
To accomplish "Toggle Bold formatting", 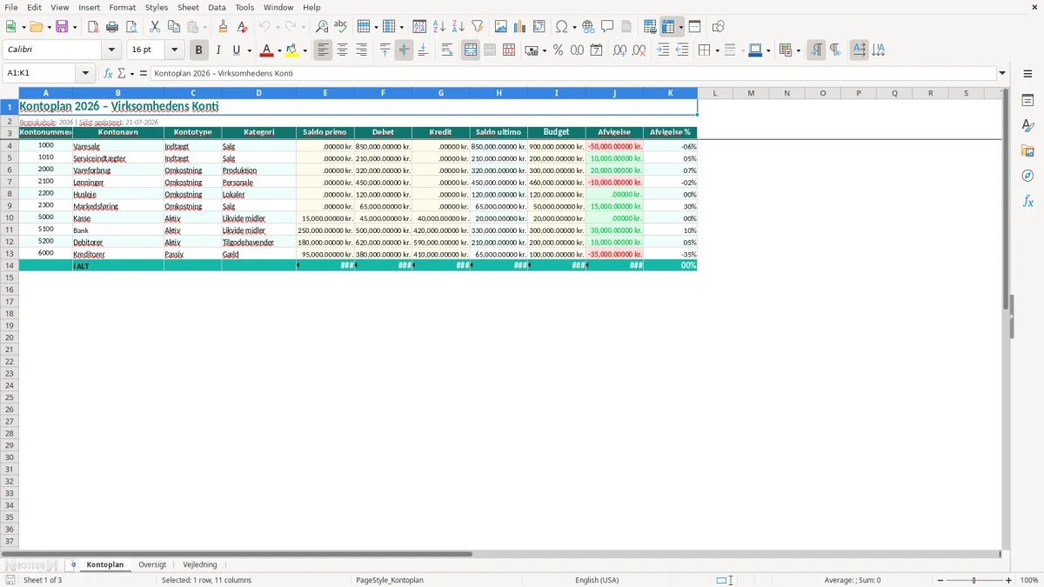I will coord(198,50).
